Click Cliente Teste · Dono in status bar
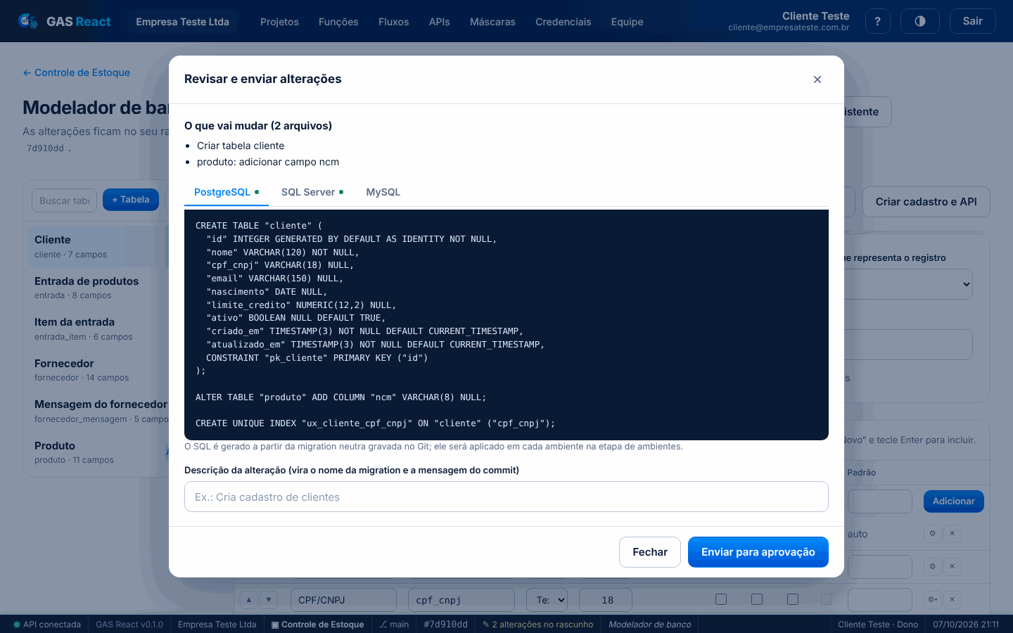 click(x=878, y=625)
